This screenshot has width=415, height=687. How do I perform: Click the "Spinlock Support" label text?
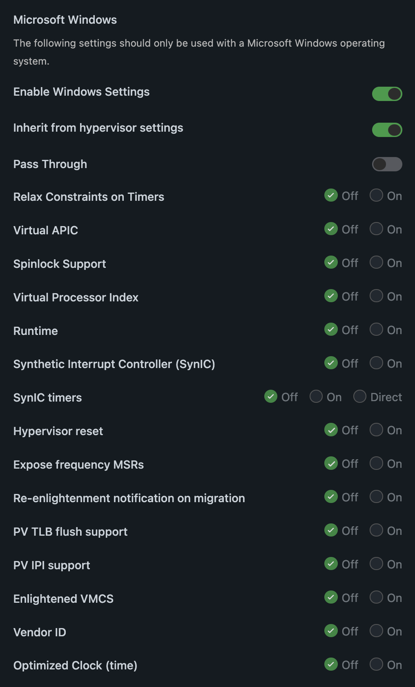[60, 264]
